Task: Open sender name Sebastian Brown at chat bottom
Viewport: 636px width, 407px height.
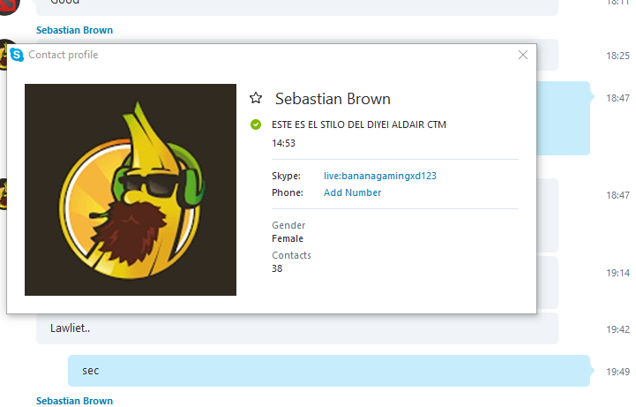Action: point(74,401)
